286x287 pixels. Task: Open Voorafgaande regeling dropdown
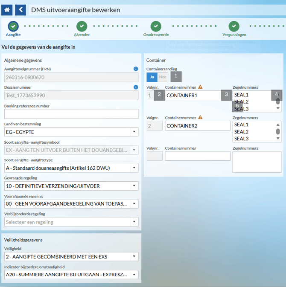pos(134,204)
